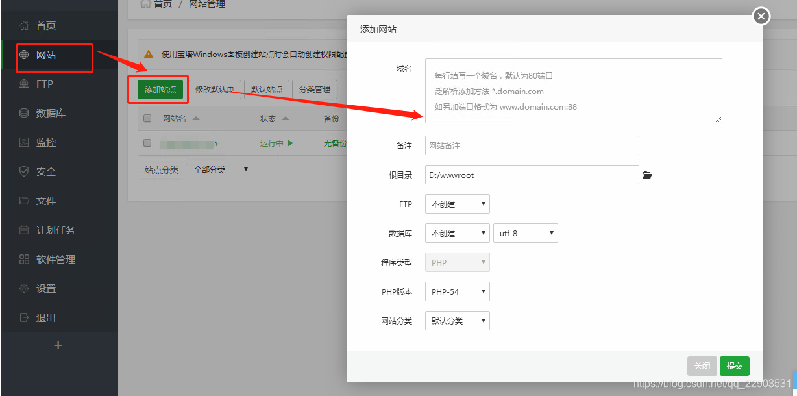
Task: Click the yellow warning triangle icon
Action: click(149, 55)
